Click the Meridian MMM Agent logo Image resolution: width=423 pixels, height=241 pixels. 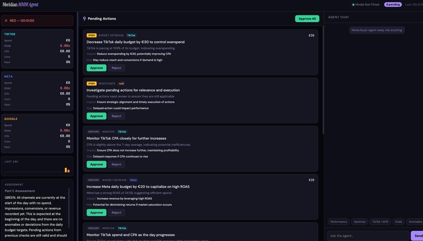[x=20, y=5]
